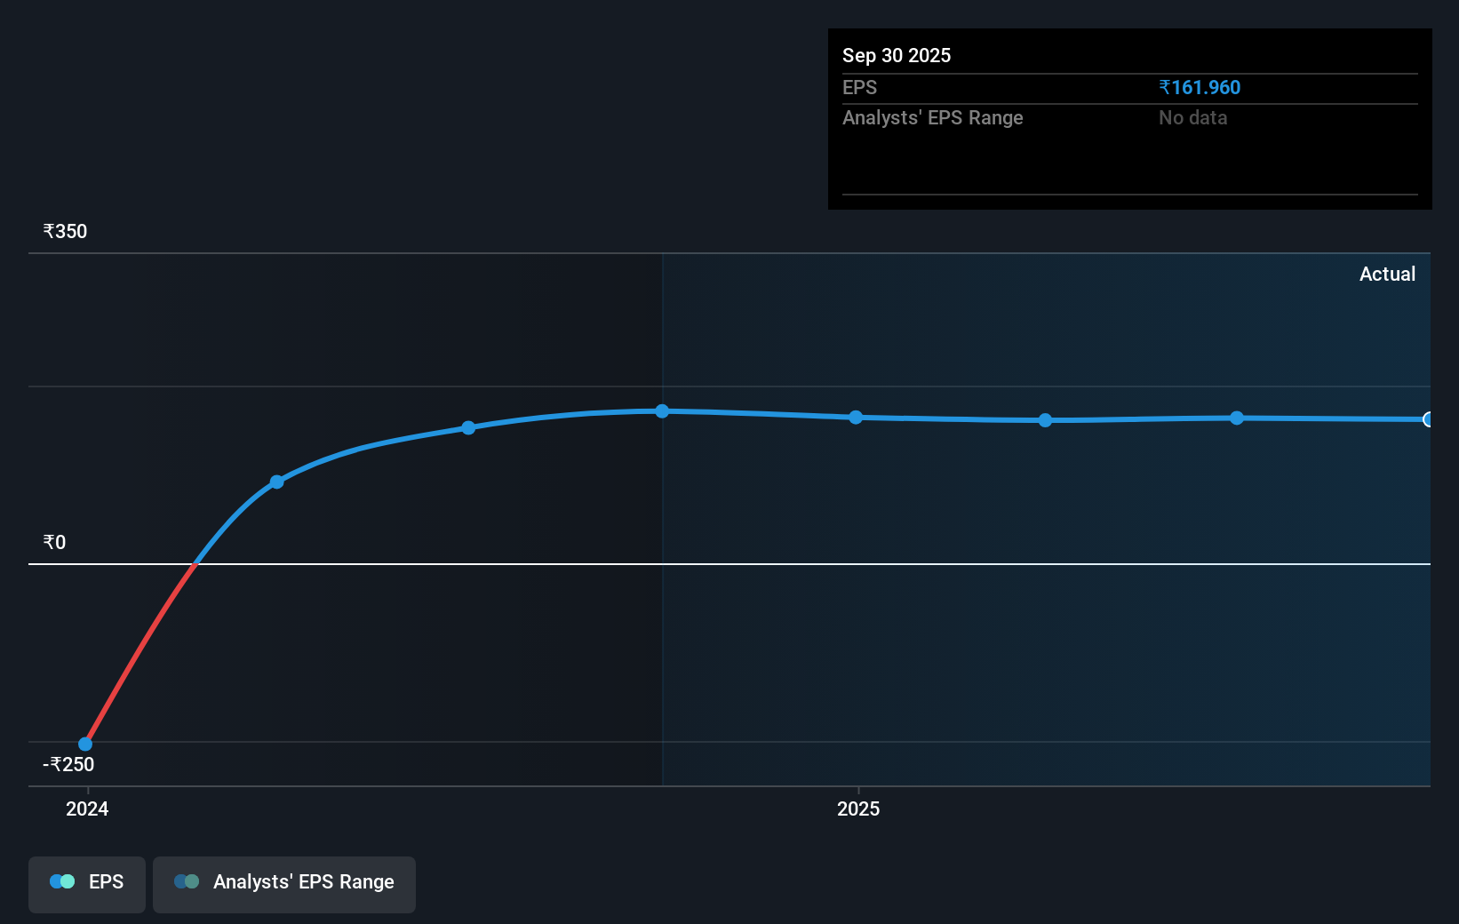Select the third EPS data point before the peak

pyautogui.click(x=468, y=427)
